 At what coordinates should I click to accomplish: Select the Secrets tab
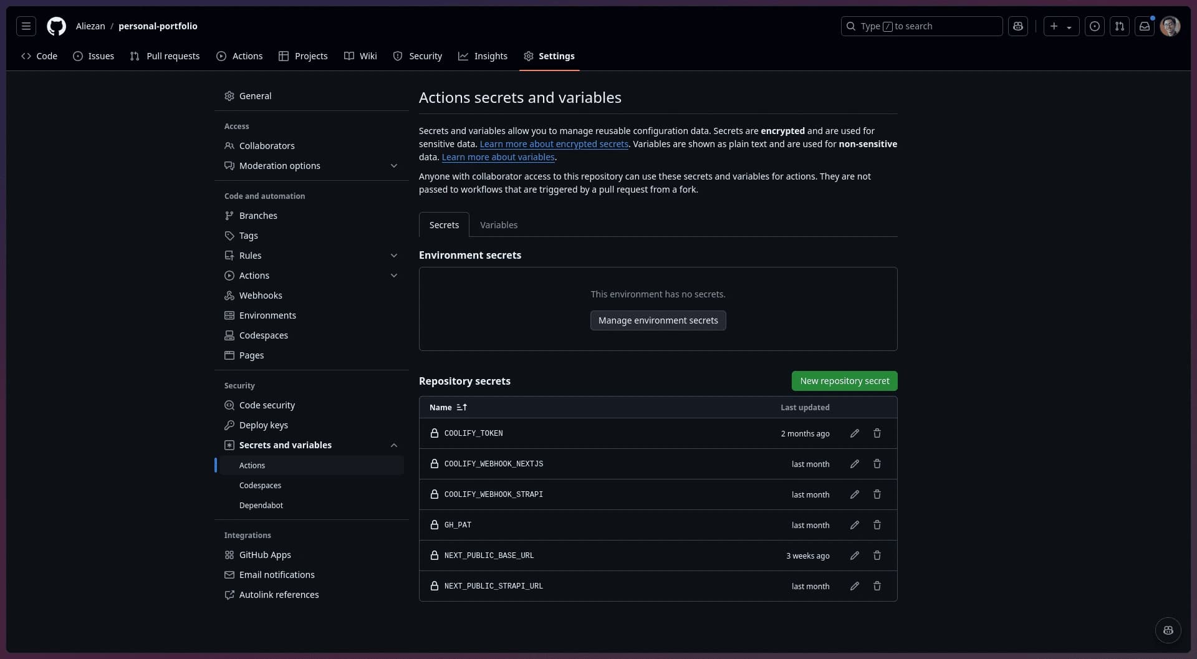click(444, 225)
